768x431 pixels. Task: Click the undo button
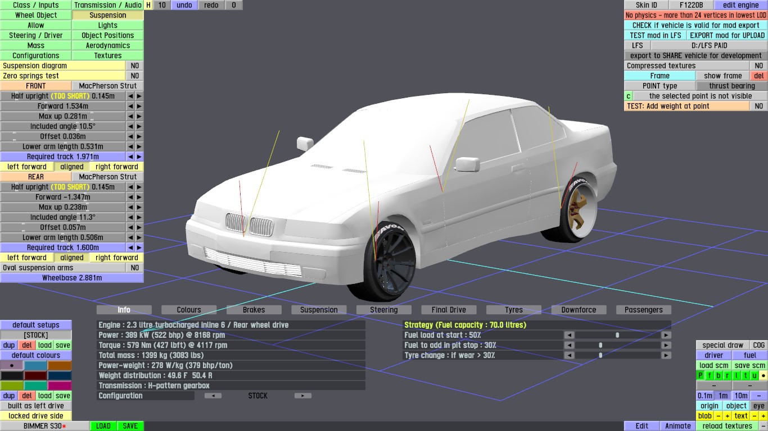[x=184, y=5]
